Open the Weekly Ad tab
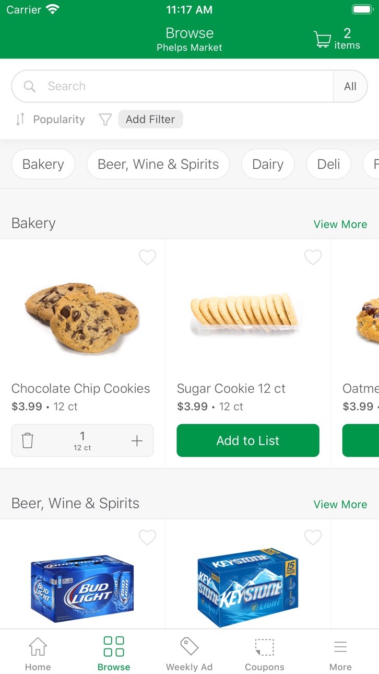 coord(189,653)
